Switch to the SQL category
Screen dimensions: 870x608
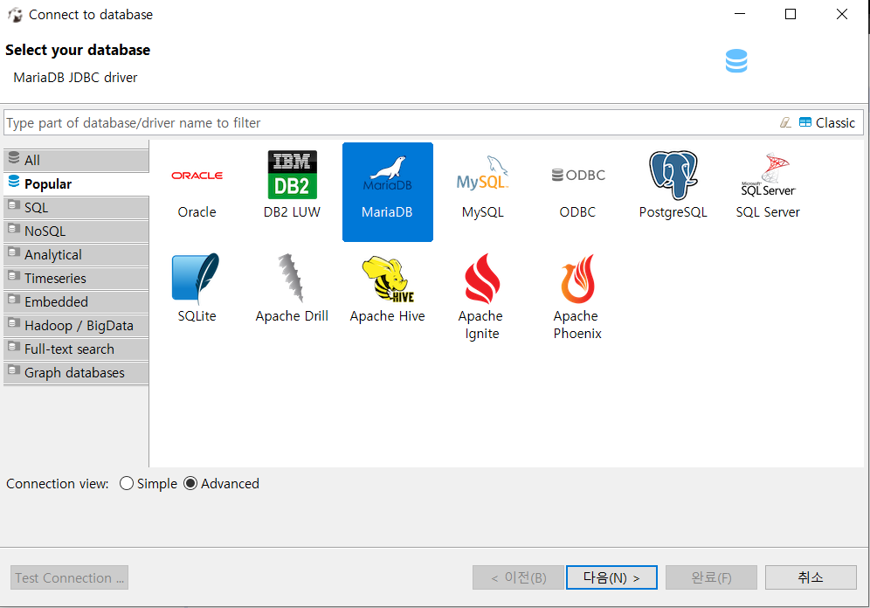pos(77,208)
